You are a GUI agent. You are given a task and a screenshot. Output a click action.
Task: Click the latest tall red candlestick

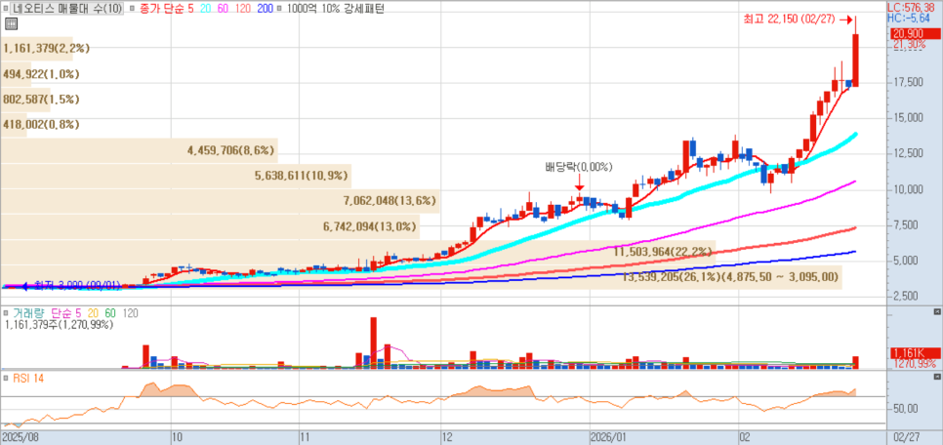pos(855,61)
